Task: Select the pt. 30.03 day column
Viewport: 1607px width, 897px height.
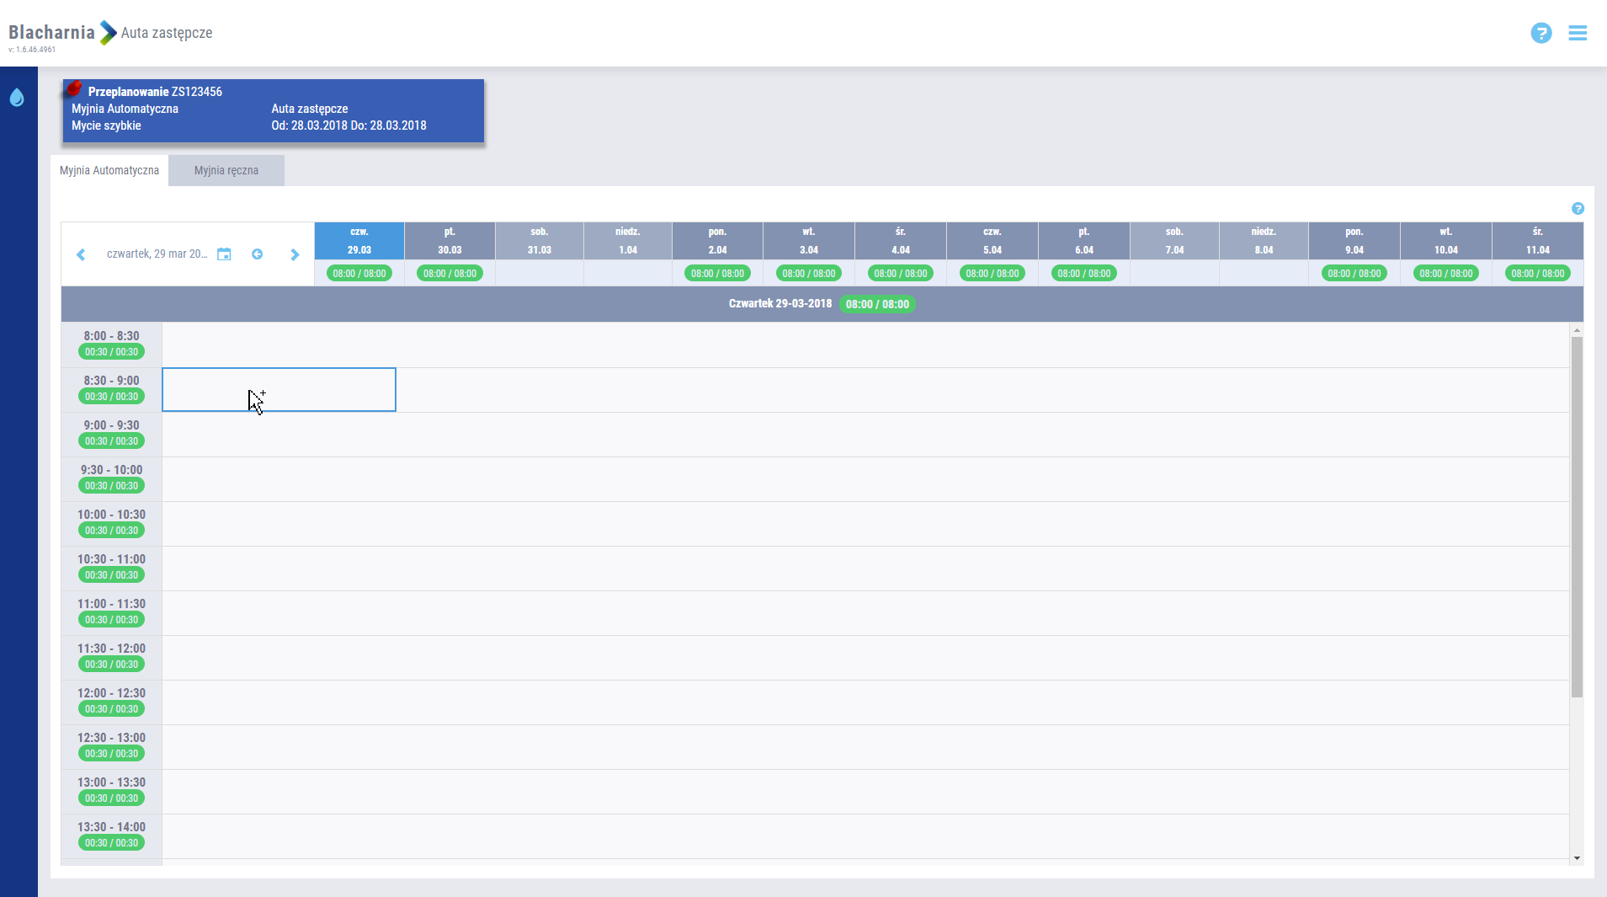Action: [x=450, y=241]
